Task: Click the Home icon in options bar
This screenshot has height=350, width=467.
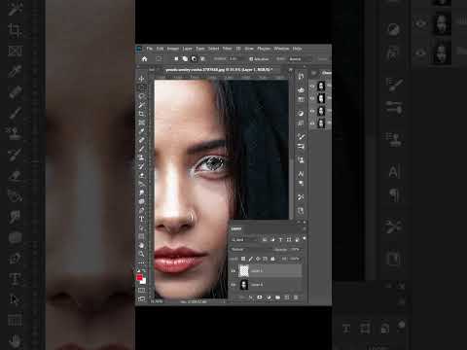Action: point(144,59)
